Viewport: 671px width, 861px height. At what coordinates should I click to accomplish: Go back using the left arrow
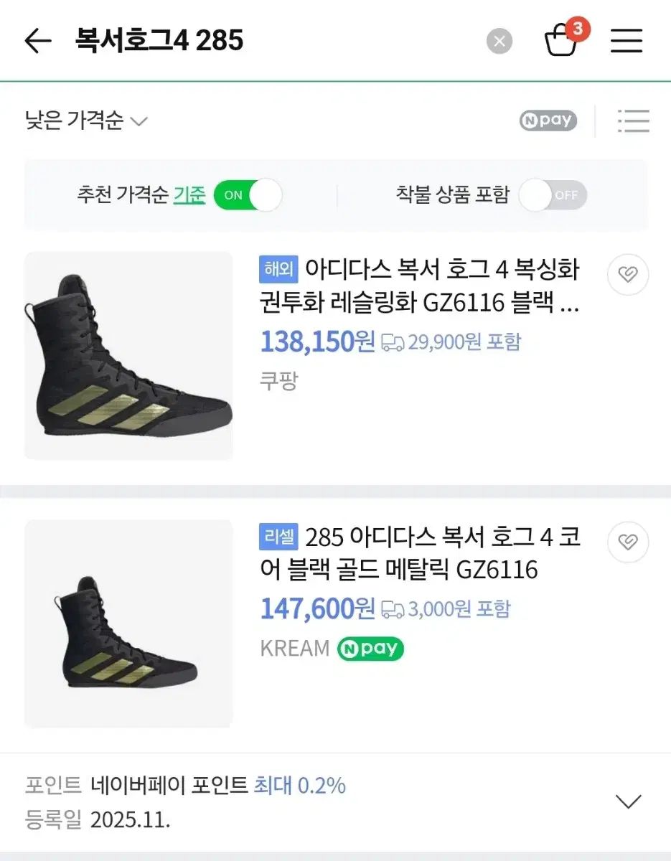click(37, 41)
